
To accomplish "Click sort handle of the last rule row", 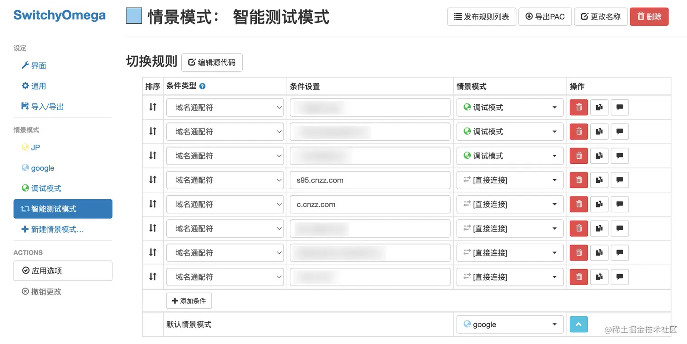I will 153,276.
